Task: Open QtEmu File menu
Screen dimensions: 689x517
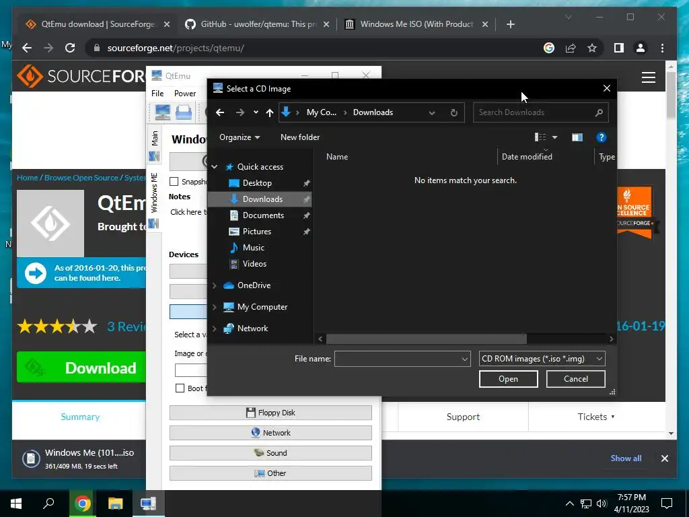Action: coord(157,94)
